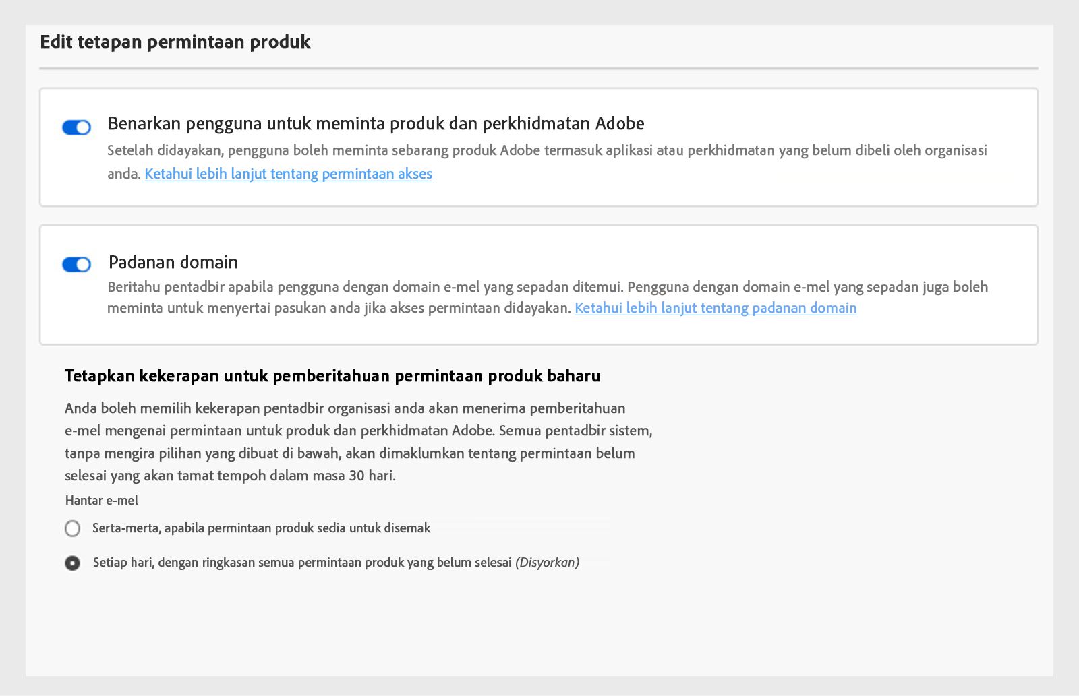The width and height of the screenshot is (1079, 696).
Task: Click the paragraph starting with Anda boleh memilih kekerapan
Action: tap(358, 442)
